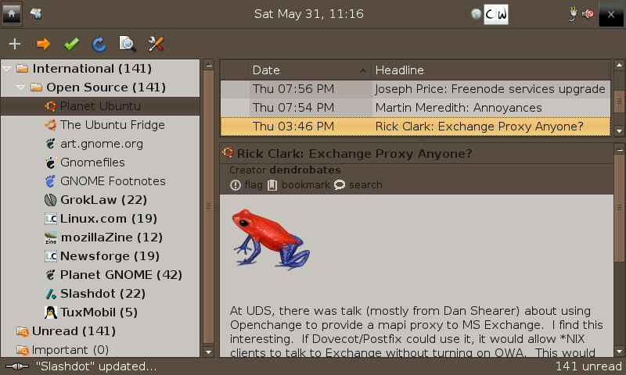The image size is (626, 375).
Task: Open the Gnomefiles feed
Action: pyautogui.click(x=100, y=162)
